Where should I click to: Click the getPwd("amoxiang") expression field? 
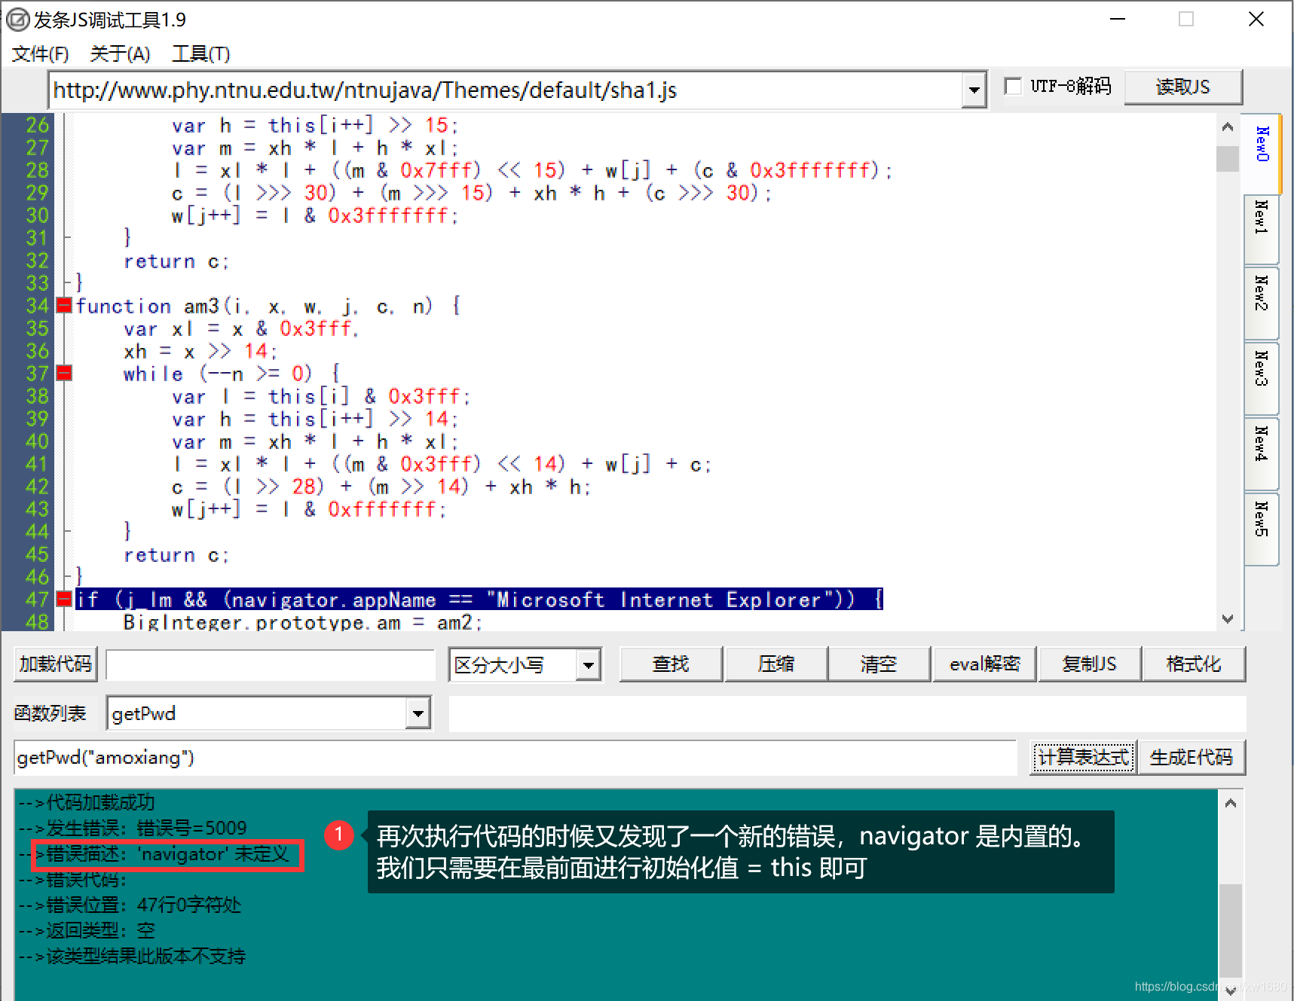(515, 758)
